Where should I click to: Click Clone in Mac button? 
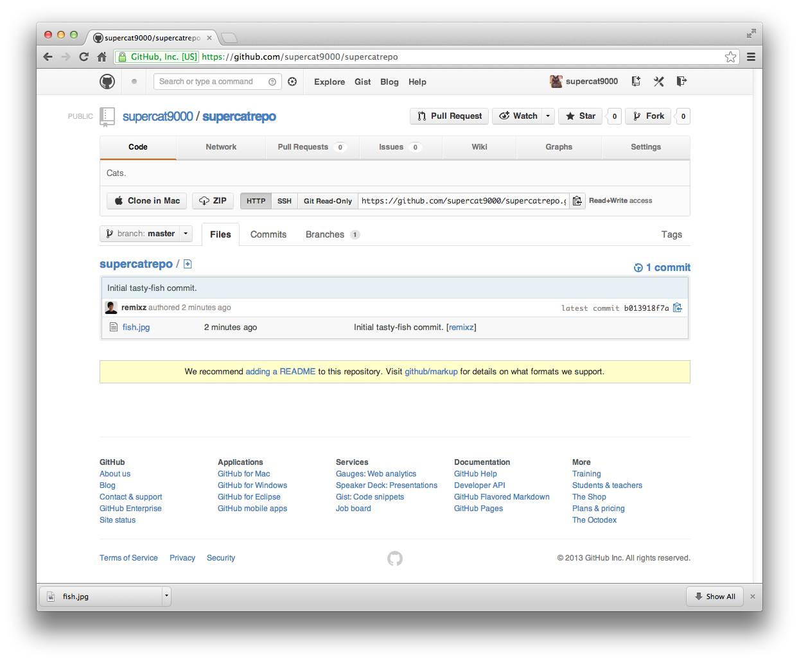point(147,201)
